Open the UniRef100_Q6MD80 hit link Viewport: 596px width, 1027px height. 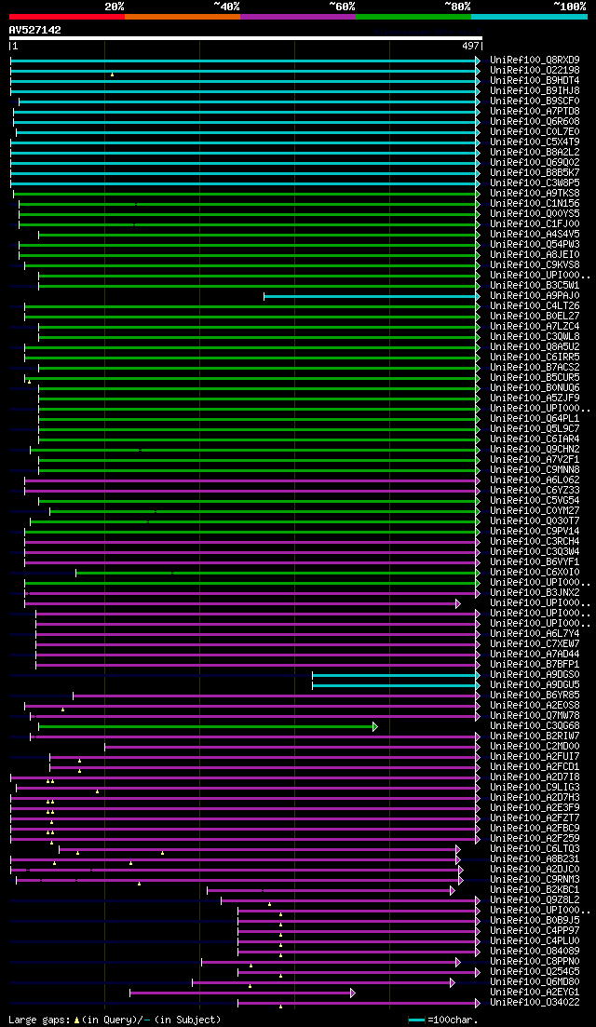coord(535,982)
